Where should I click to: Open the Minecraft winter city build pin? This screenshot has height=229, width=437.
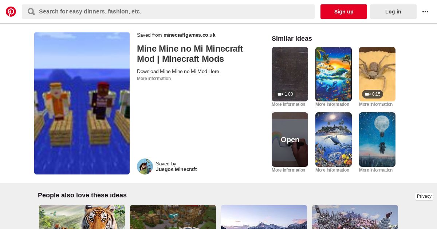pyautogui.click(x=355, y=217)
